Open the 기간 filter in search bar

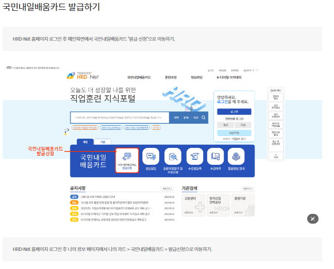click(x=195, y=117)
